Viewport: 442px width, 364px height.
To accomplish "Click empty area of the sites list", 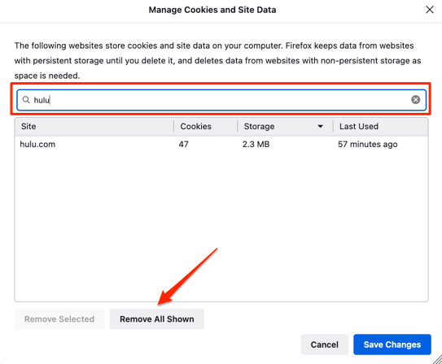I will (x=221, y=225).
